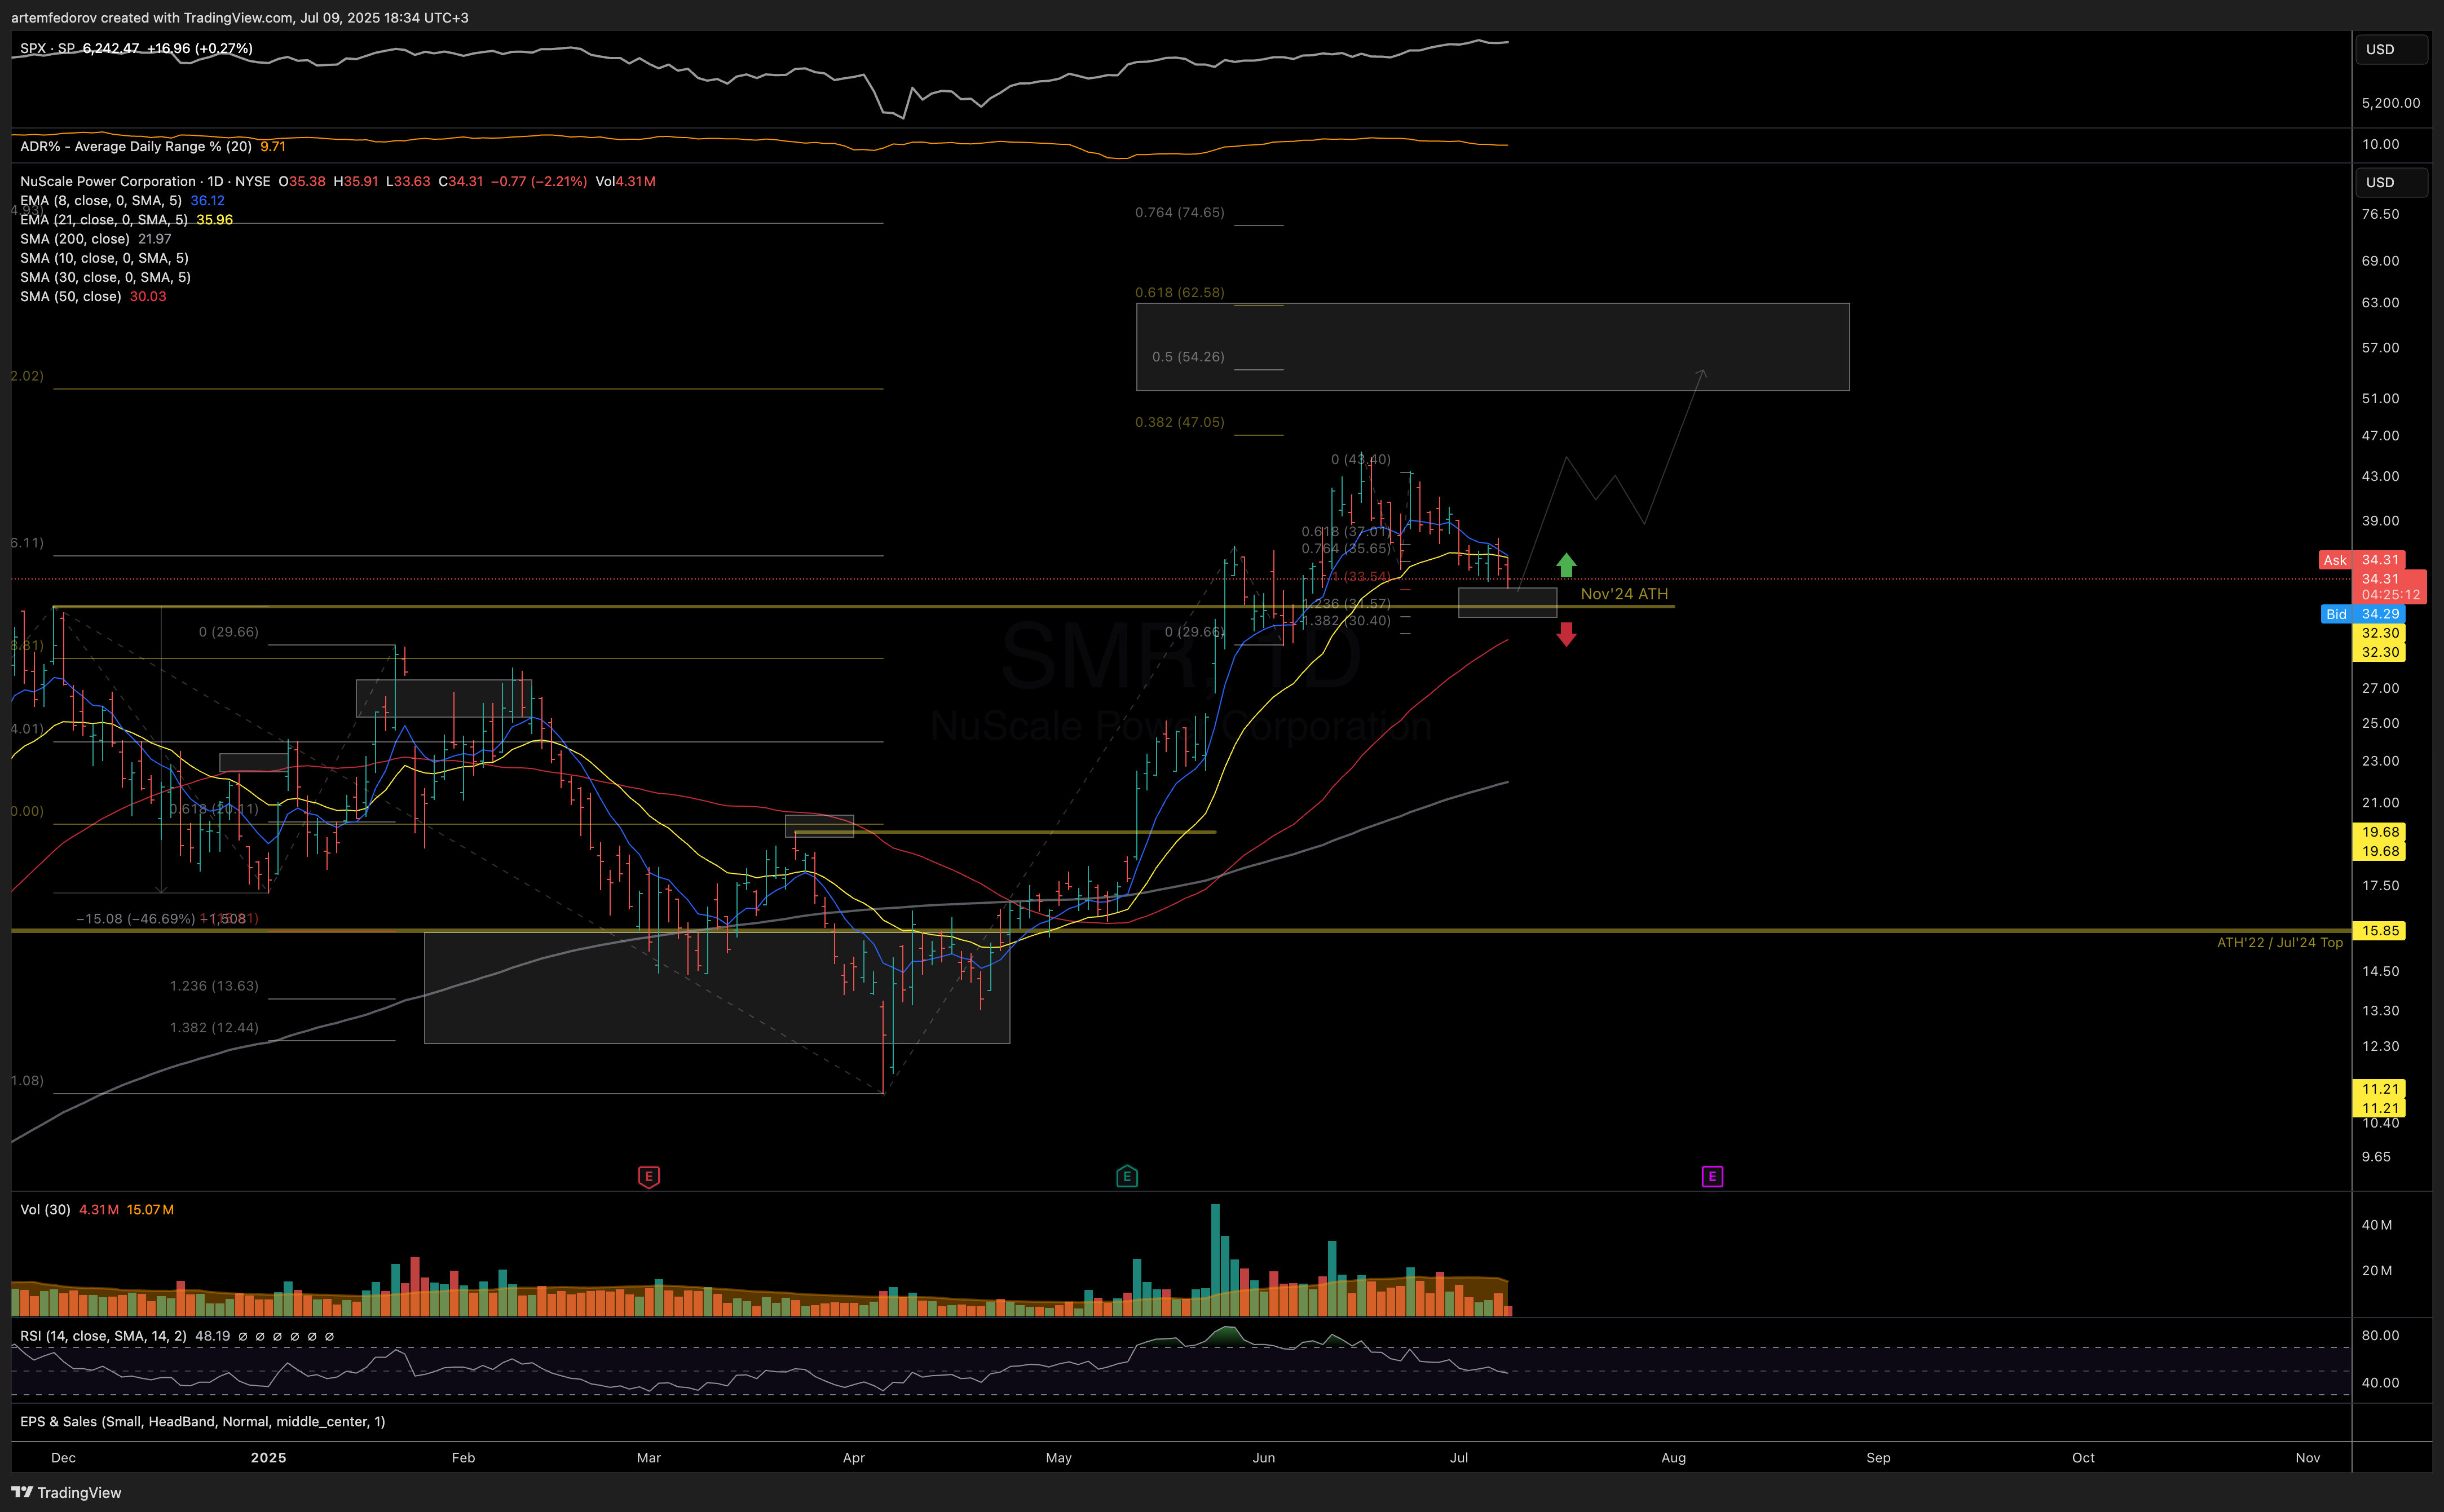Click the EPS & Sales indicator legend
The image size is (2444, 1512).
[203, 1421]
